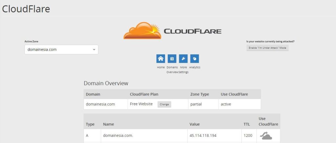Toggle the gray cloud for domainesia.com. record
The width and height of the screenshot is (336, 143).
tap(266, 135)
